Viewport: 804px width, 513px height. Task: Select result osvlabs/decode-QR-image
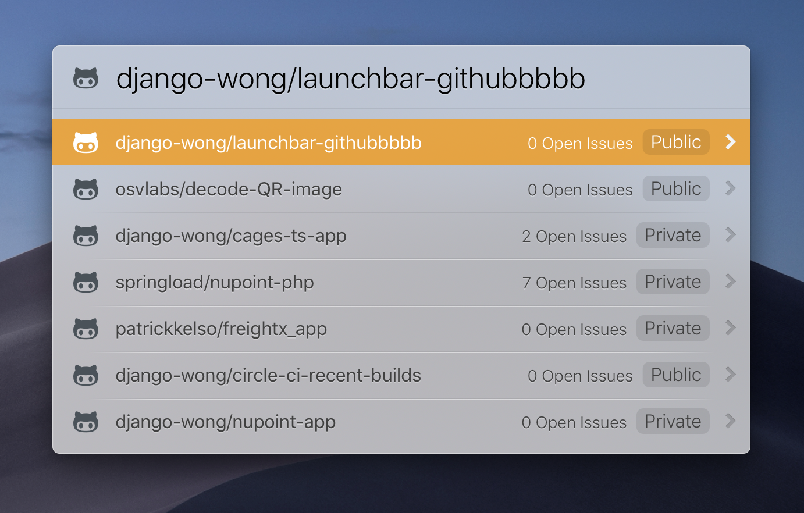pyautogui.click(x=401, y=188)
